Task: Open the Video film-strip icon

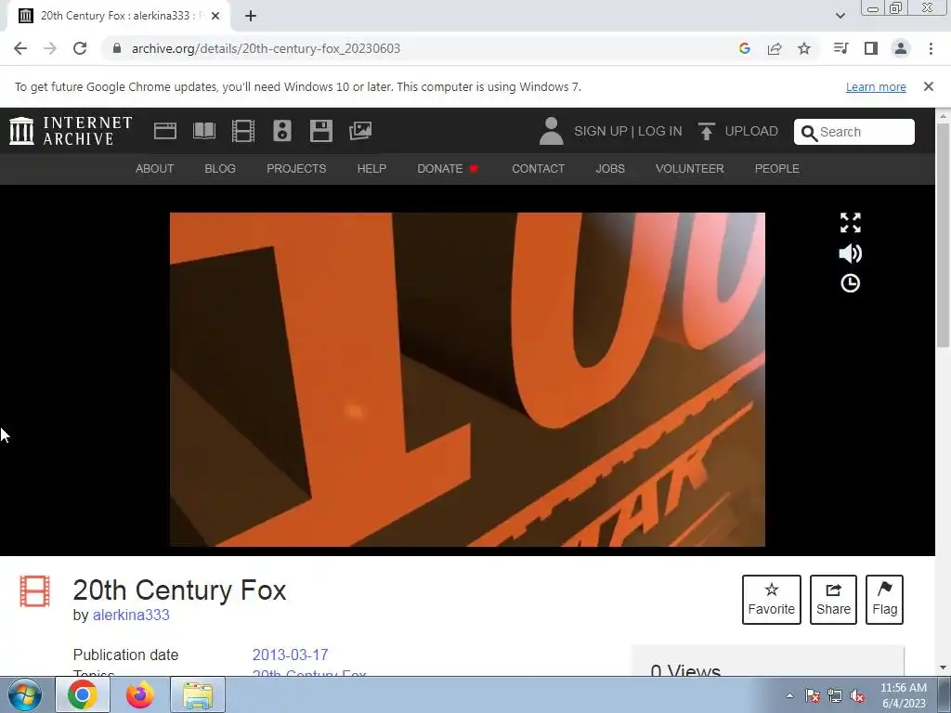Action: [x=243, y=131]
